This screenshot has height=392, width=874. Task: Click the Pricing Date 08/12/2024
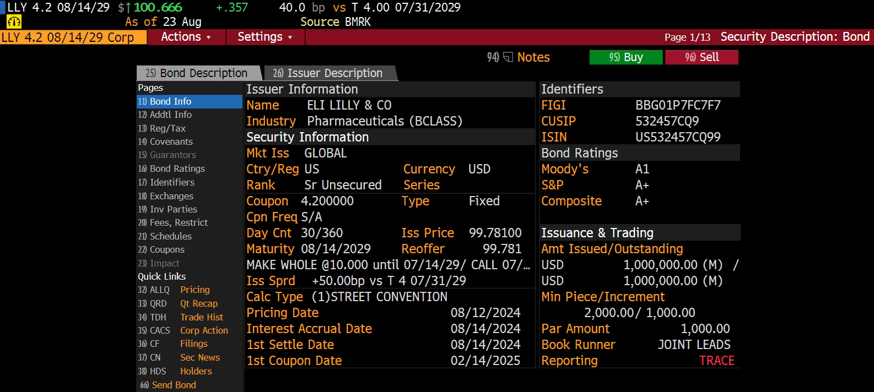[485, 313]
